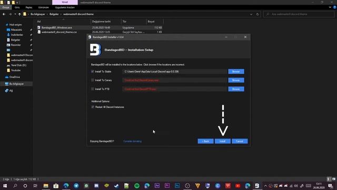Image resolution: width=337 pixels, height=190 pixels.
Task: Open WhatsApp from taskbar
Action: point(86,186)
